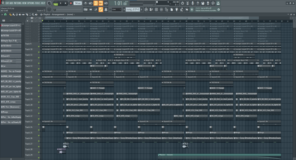Click the red Record button

click(71, 3)
